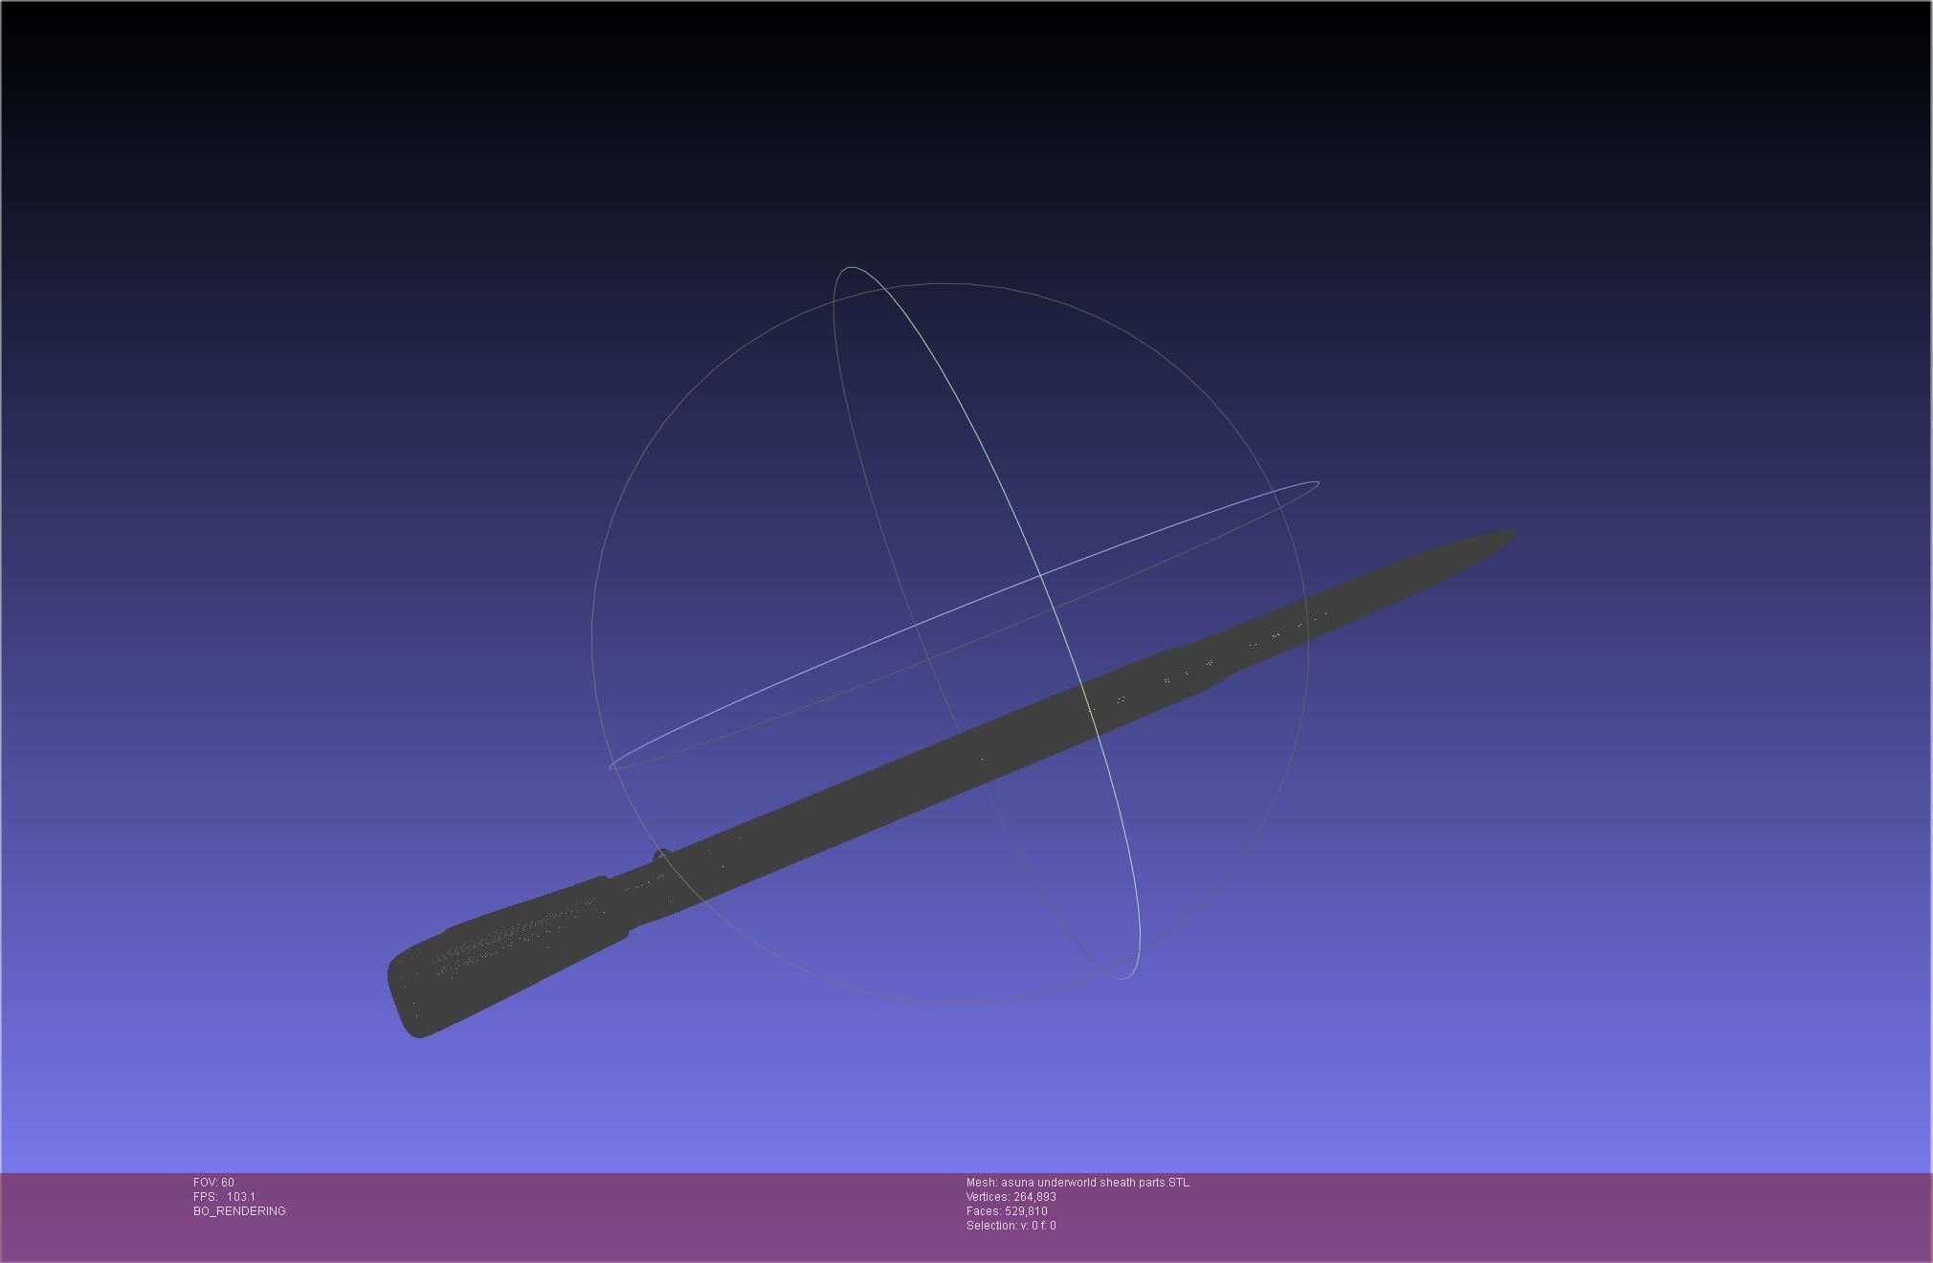The height and width of the screenshot is (1263, 1933).
Task: Click the Vertices count text
Action: pyautogui.click(x=1011, y=1197)
